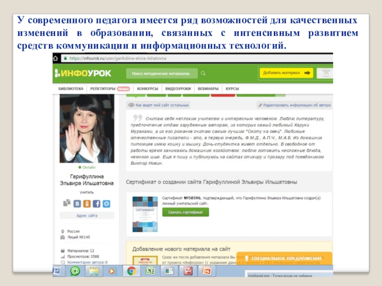This screenshot has height=286, width=382.
Task: Click the browser address bar URL
Action: click(x=118, y=58)
